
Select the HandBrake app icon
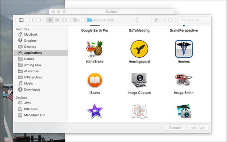pyautogui.click(x=95, y=49)
